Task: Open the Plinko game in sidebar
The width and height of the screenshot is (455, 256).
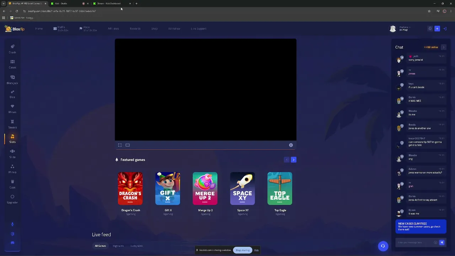Action: pos(12,169)
